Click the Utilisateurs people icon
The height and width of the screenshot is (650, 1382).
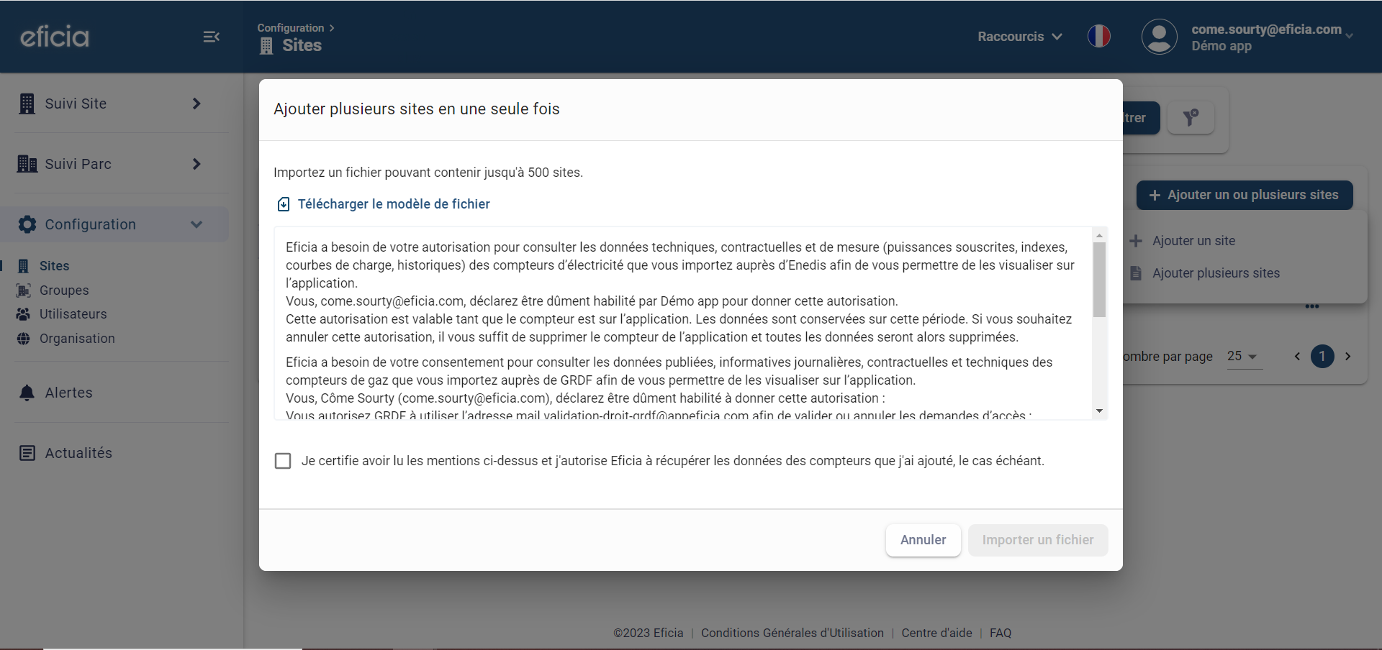pyautogui.click(x=22, y=313)
